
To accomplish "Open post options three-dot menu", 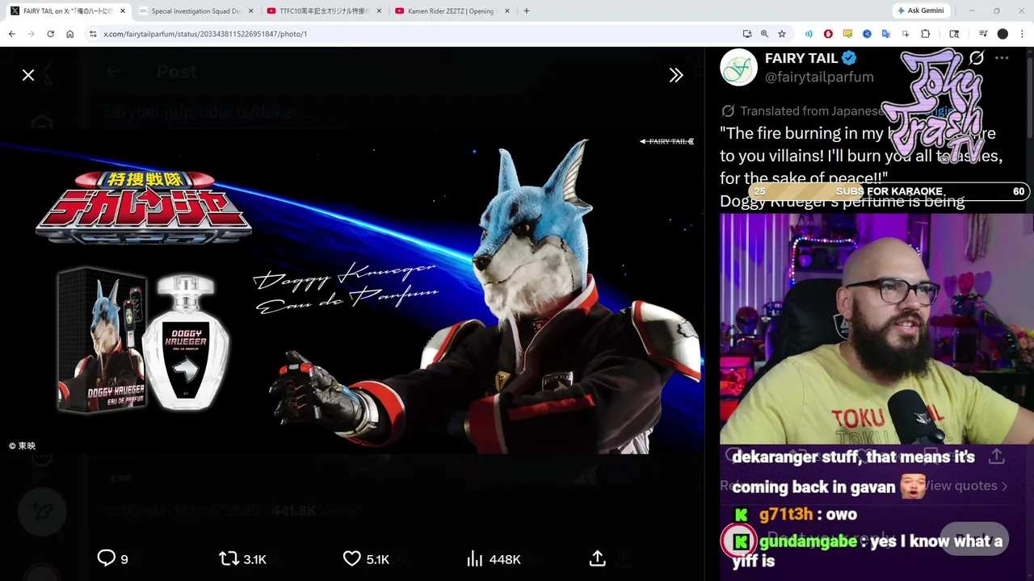I will 1002,58.
